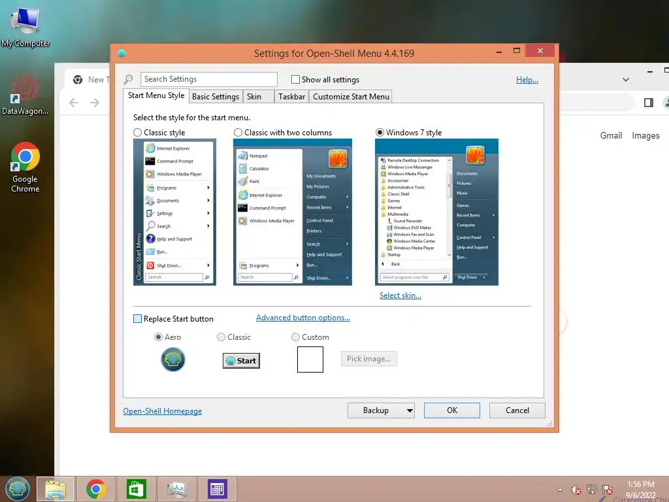This screenshot has width=669, height=502.
Task: Open Advanced button options link
Action: 303,318
